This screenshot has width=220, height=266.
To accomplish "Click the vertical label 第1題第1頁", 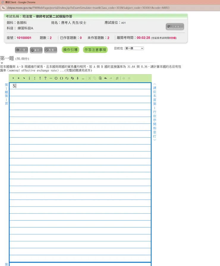I will 6,94.
